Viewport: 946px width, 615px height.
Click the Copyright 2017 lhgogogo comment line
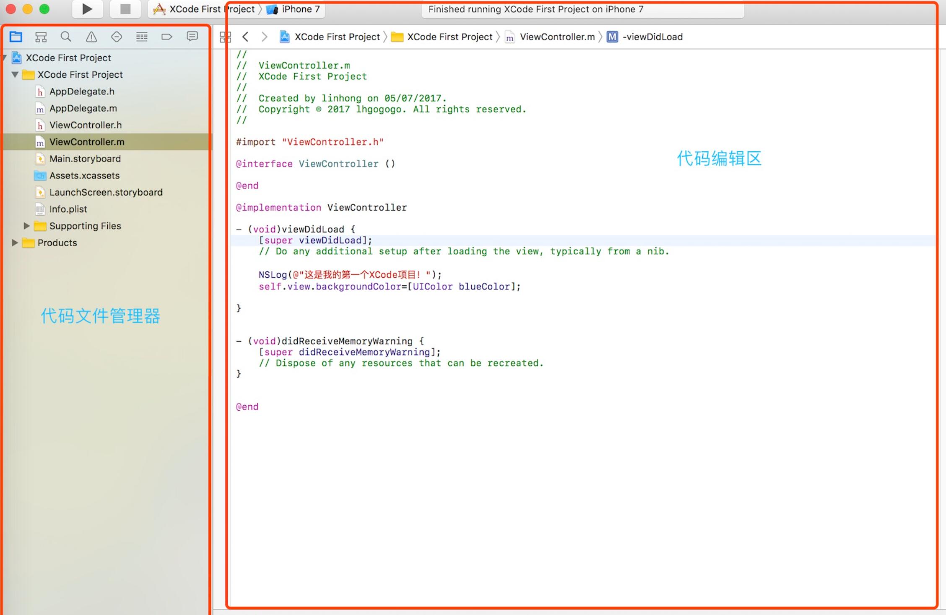(x=381, y=109)
